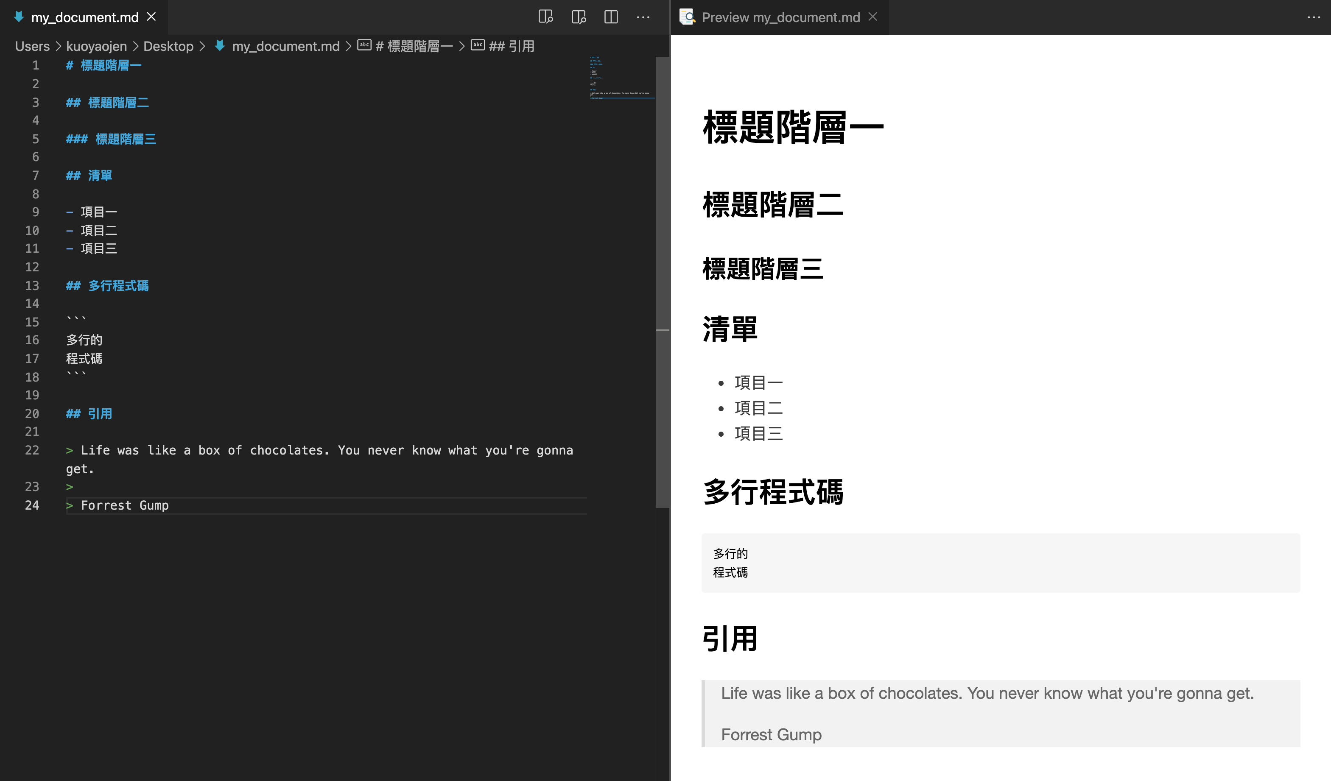Click the '## 清單' line in the editor

click(x=89, y=175)
